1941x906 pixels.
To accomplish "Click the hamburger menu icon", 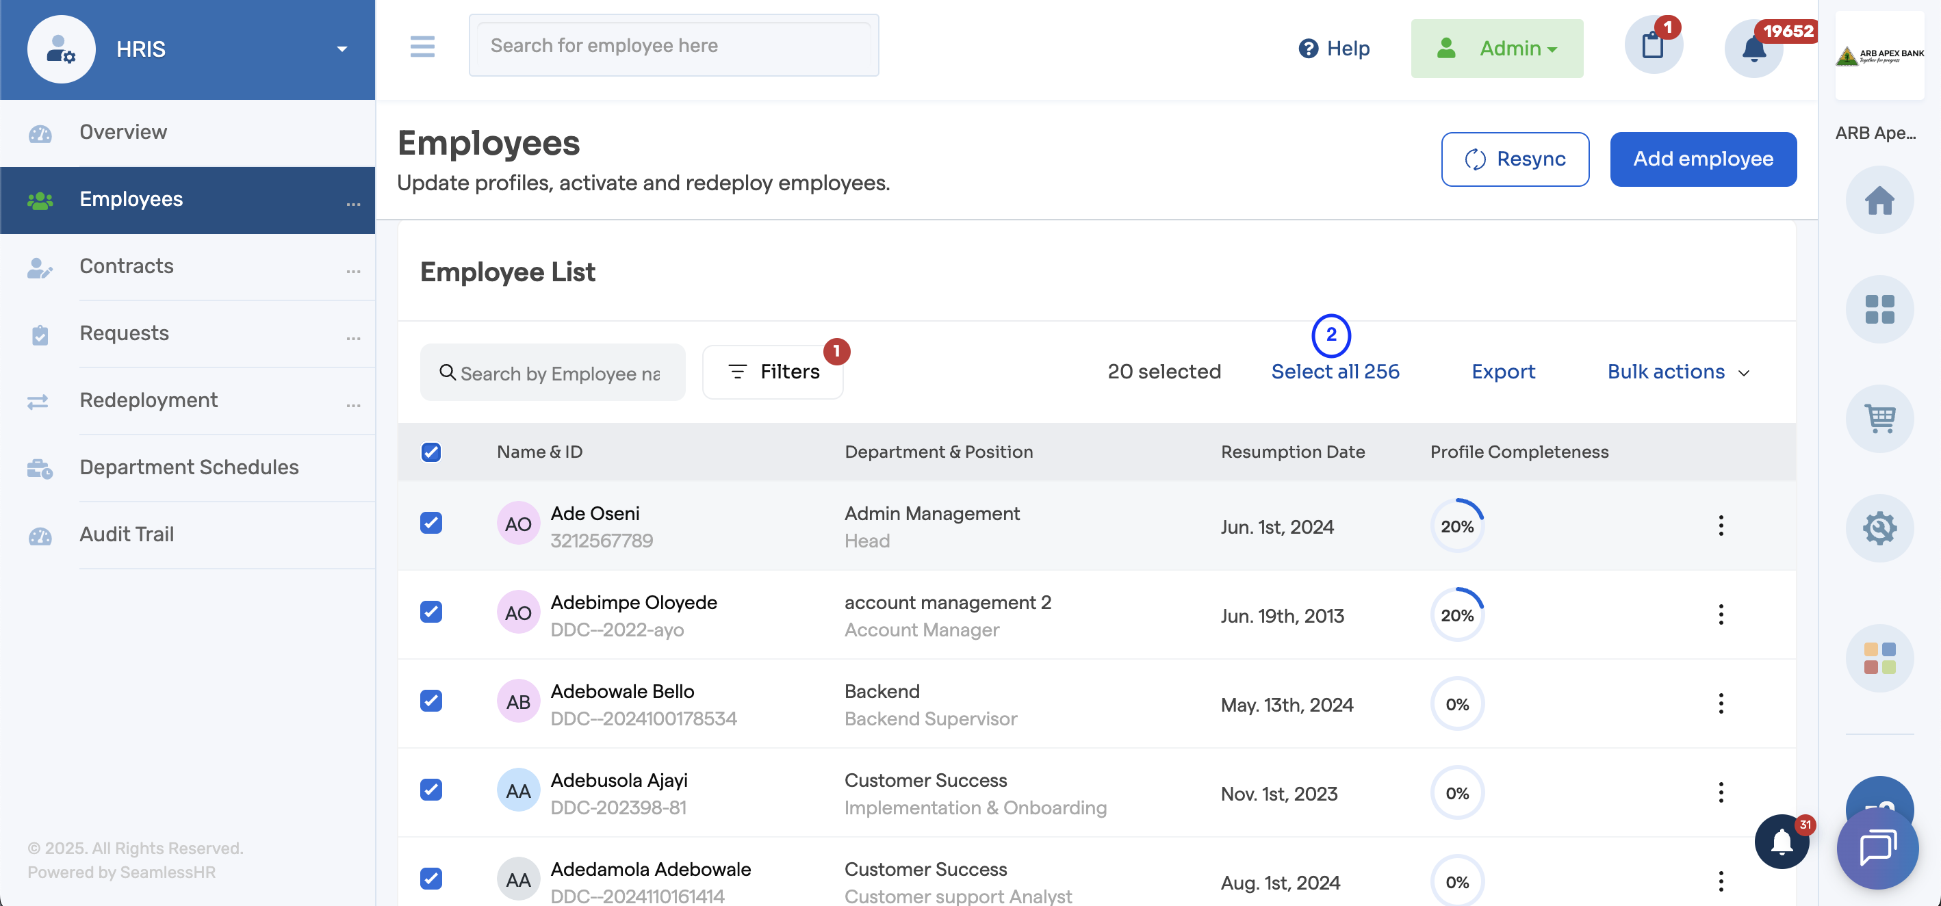I will coord(422,47).
